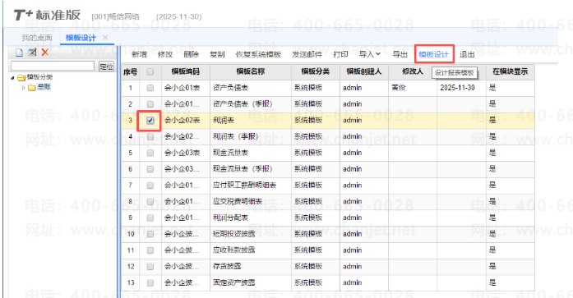
Task: Click the [001]畅信网络 account label
Action: [115, 16]
